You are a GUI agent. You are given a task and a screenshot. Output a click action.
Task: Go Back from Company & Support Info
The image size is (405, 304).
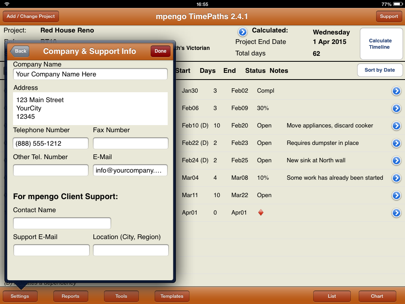pyautogui.click(x=20, y=51)
